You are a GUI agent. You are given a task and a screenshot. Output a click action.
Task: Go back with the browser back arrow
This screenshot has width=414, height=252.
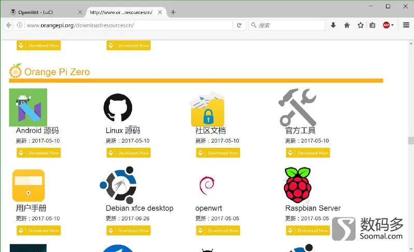point(9,25)
